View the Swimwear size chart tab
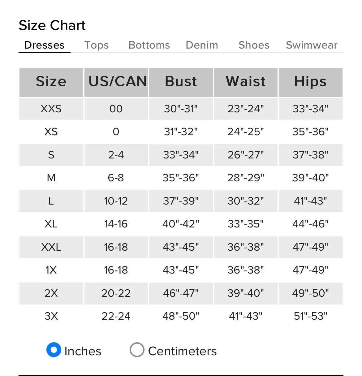Viewport: 362px width, 376px height. [x=312, y=45]
